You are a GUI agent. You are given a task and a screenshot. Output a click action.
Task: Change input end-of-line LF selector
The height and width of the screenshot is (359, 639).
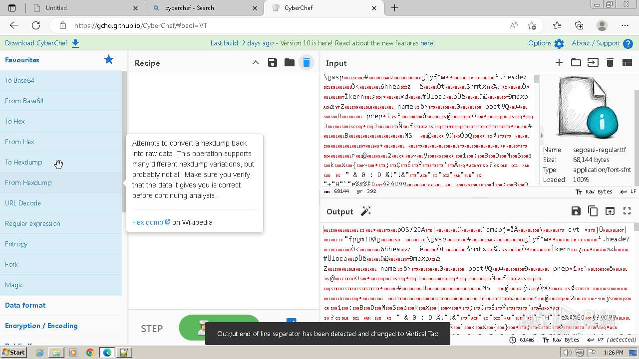628,191
